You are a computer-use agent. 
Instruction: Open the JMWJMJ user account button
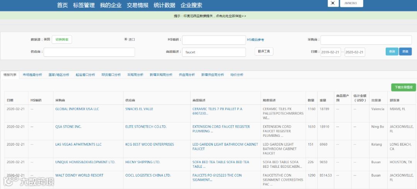[x=351, y=3]
